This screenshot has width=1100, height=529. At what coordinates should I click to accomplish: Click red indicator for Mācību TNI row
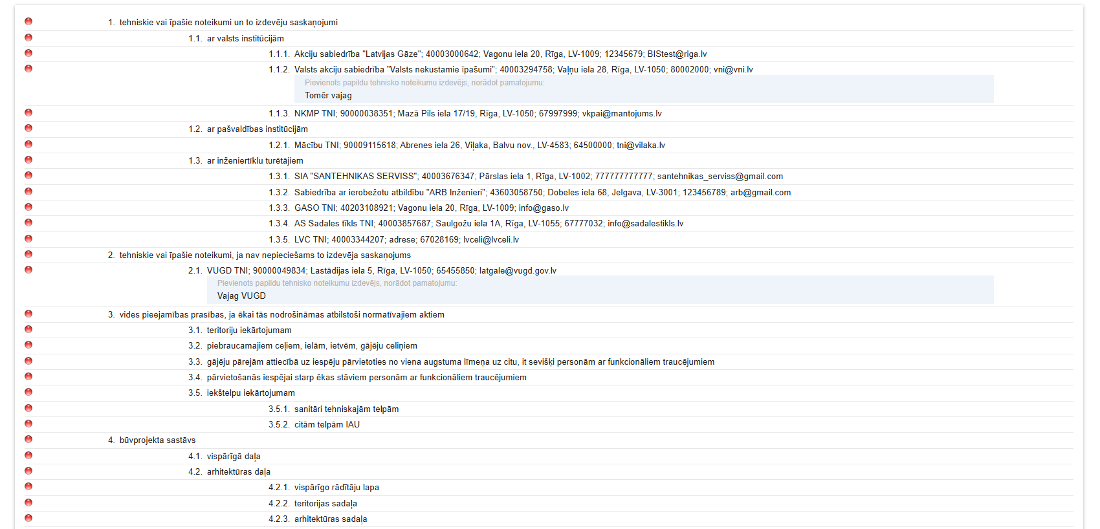click(28, 144)
